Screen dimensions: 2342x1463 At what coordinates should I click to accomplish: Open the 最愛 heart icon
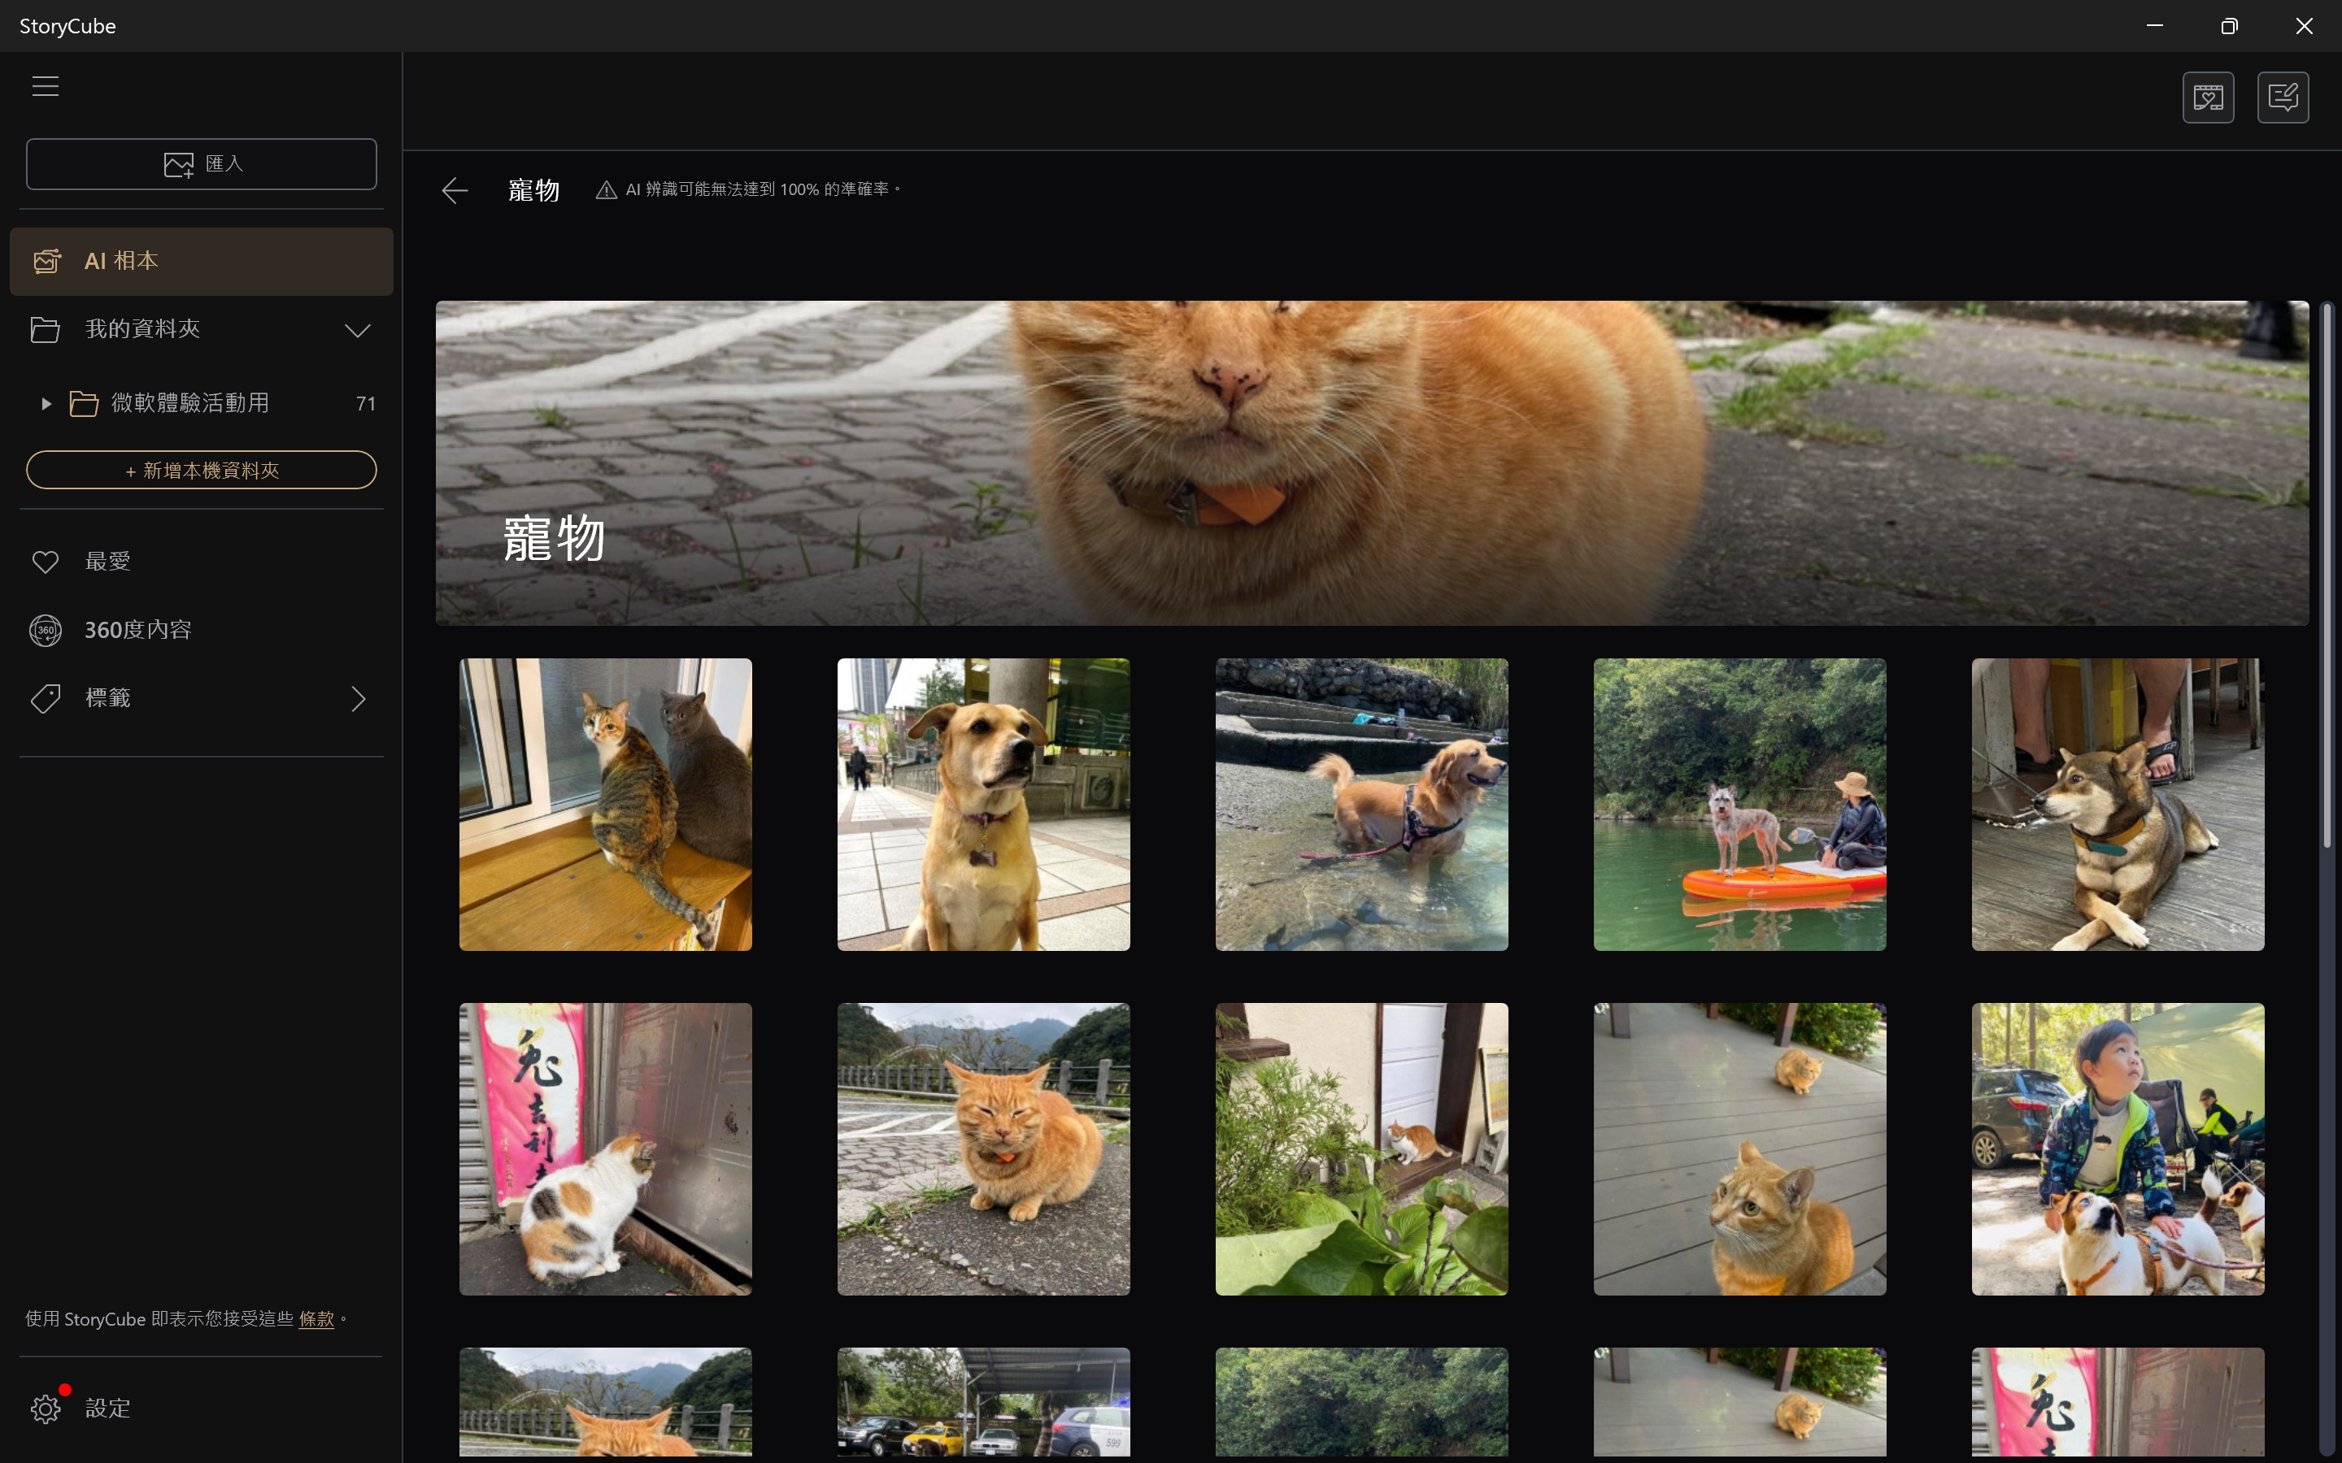click(x=46, y=561)
